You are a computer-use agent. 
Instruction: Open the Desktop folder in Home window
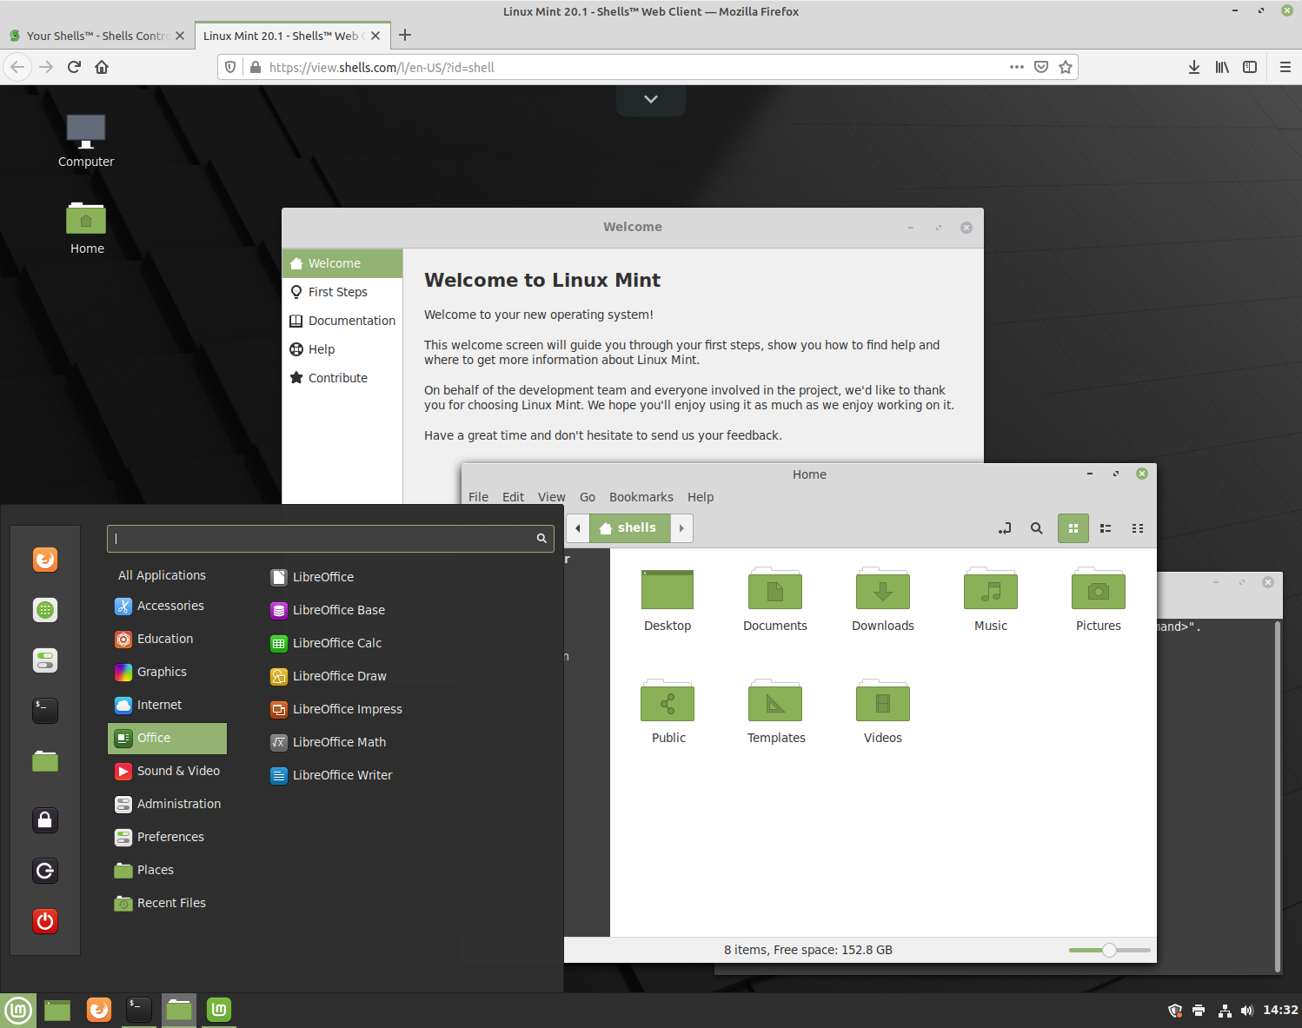click(668, 600)
